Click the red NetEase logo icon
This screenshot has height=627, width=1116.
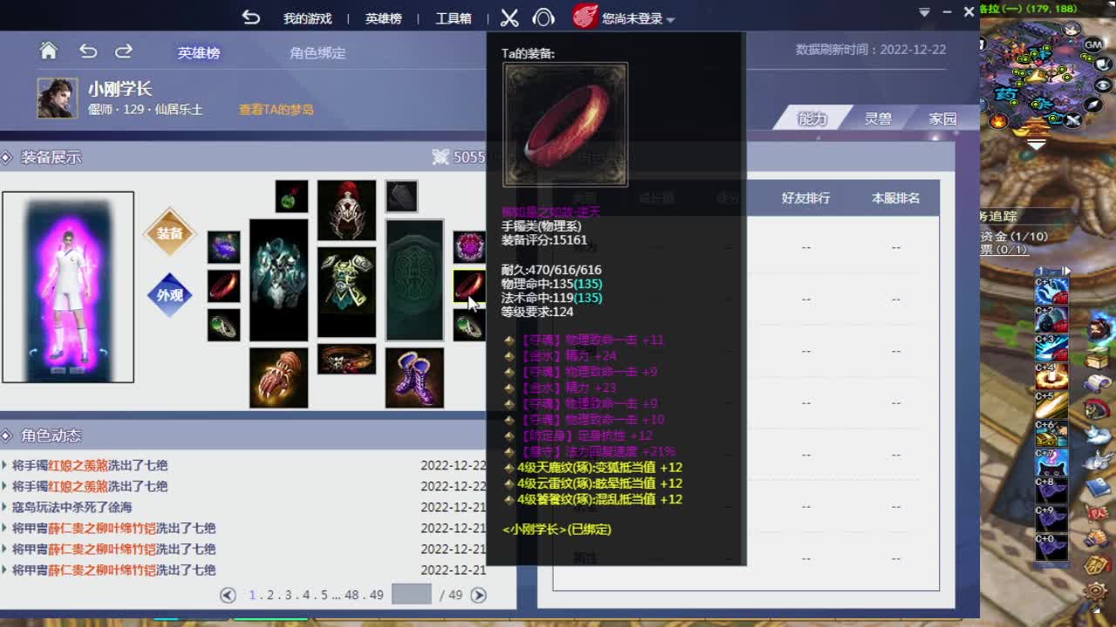586,17
